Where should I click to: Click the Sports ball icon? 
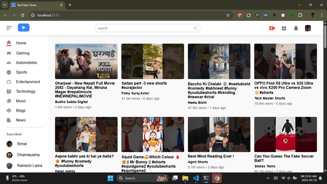(9, 72)
